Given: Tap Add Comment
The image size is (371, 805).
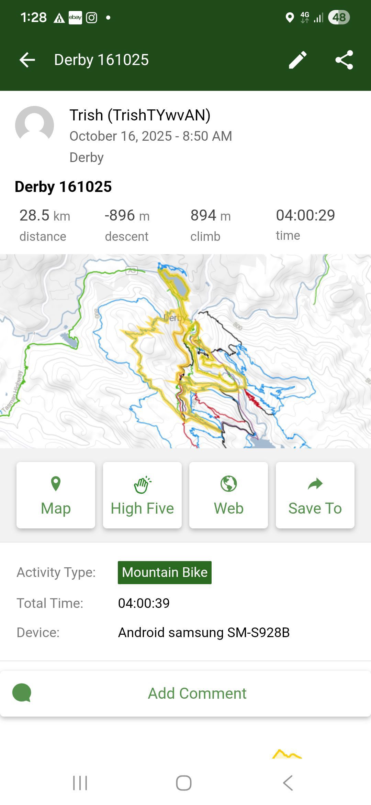Looking at the screenshot, I should (197, 693).
